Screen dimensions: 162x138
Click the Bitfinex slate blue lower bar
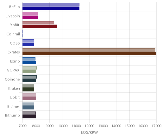coord(28,108)
